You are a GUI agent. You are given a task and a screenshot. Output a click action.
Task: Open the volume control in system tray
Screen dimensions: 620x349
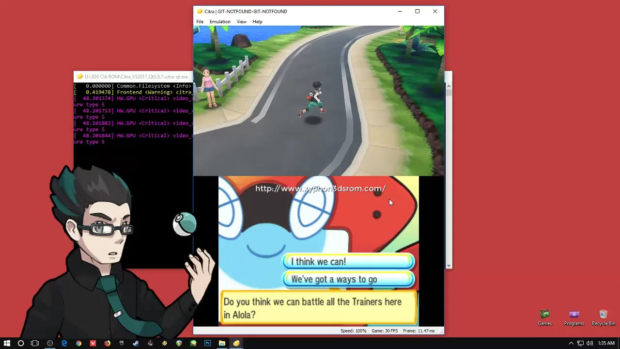click(x=589, y=343)
